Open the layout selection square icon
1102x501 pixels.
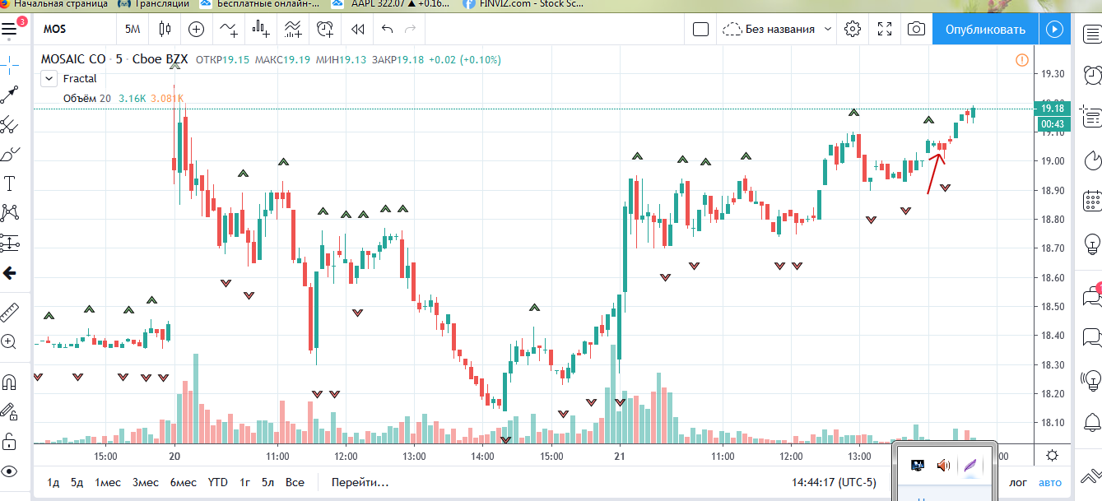point(700,30)
